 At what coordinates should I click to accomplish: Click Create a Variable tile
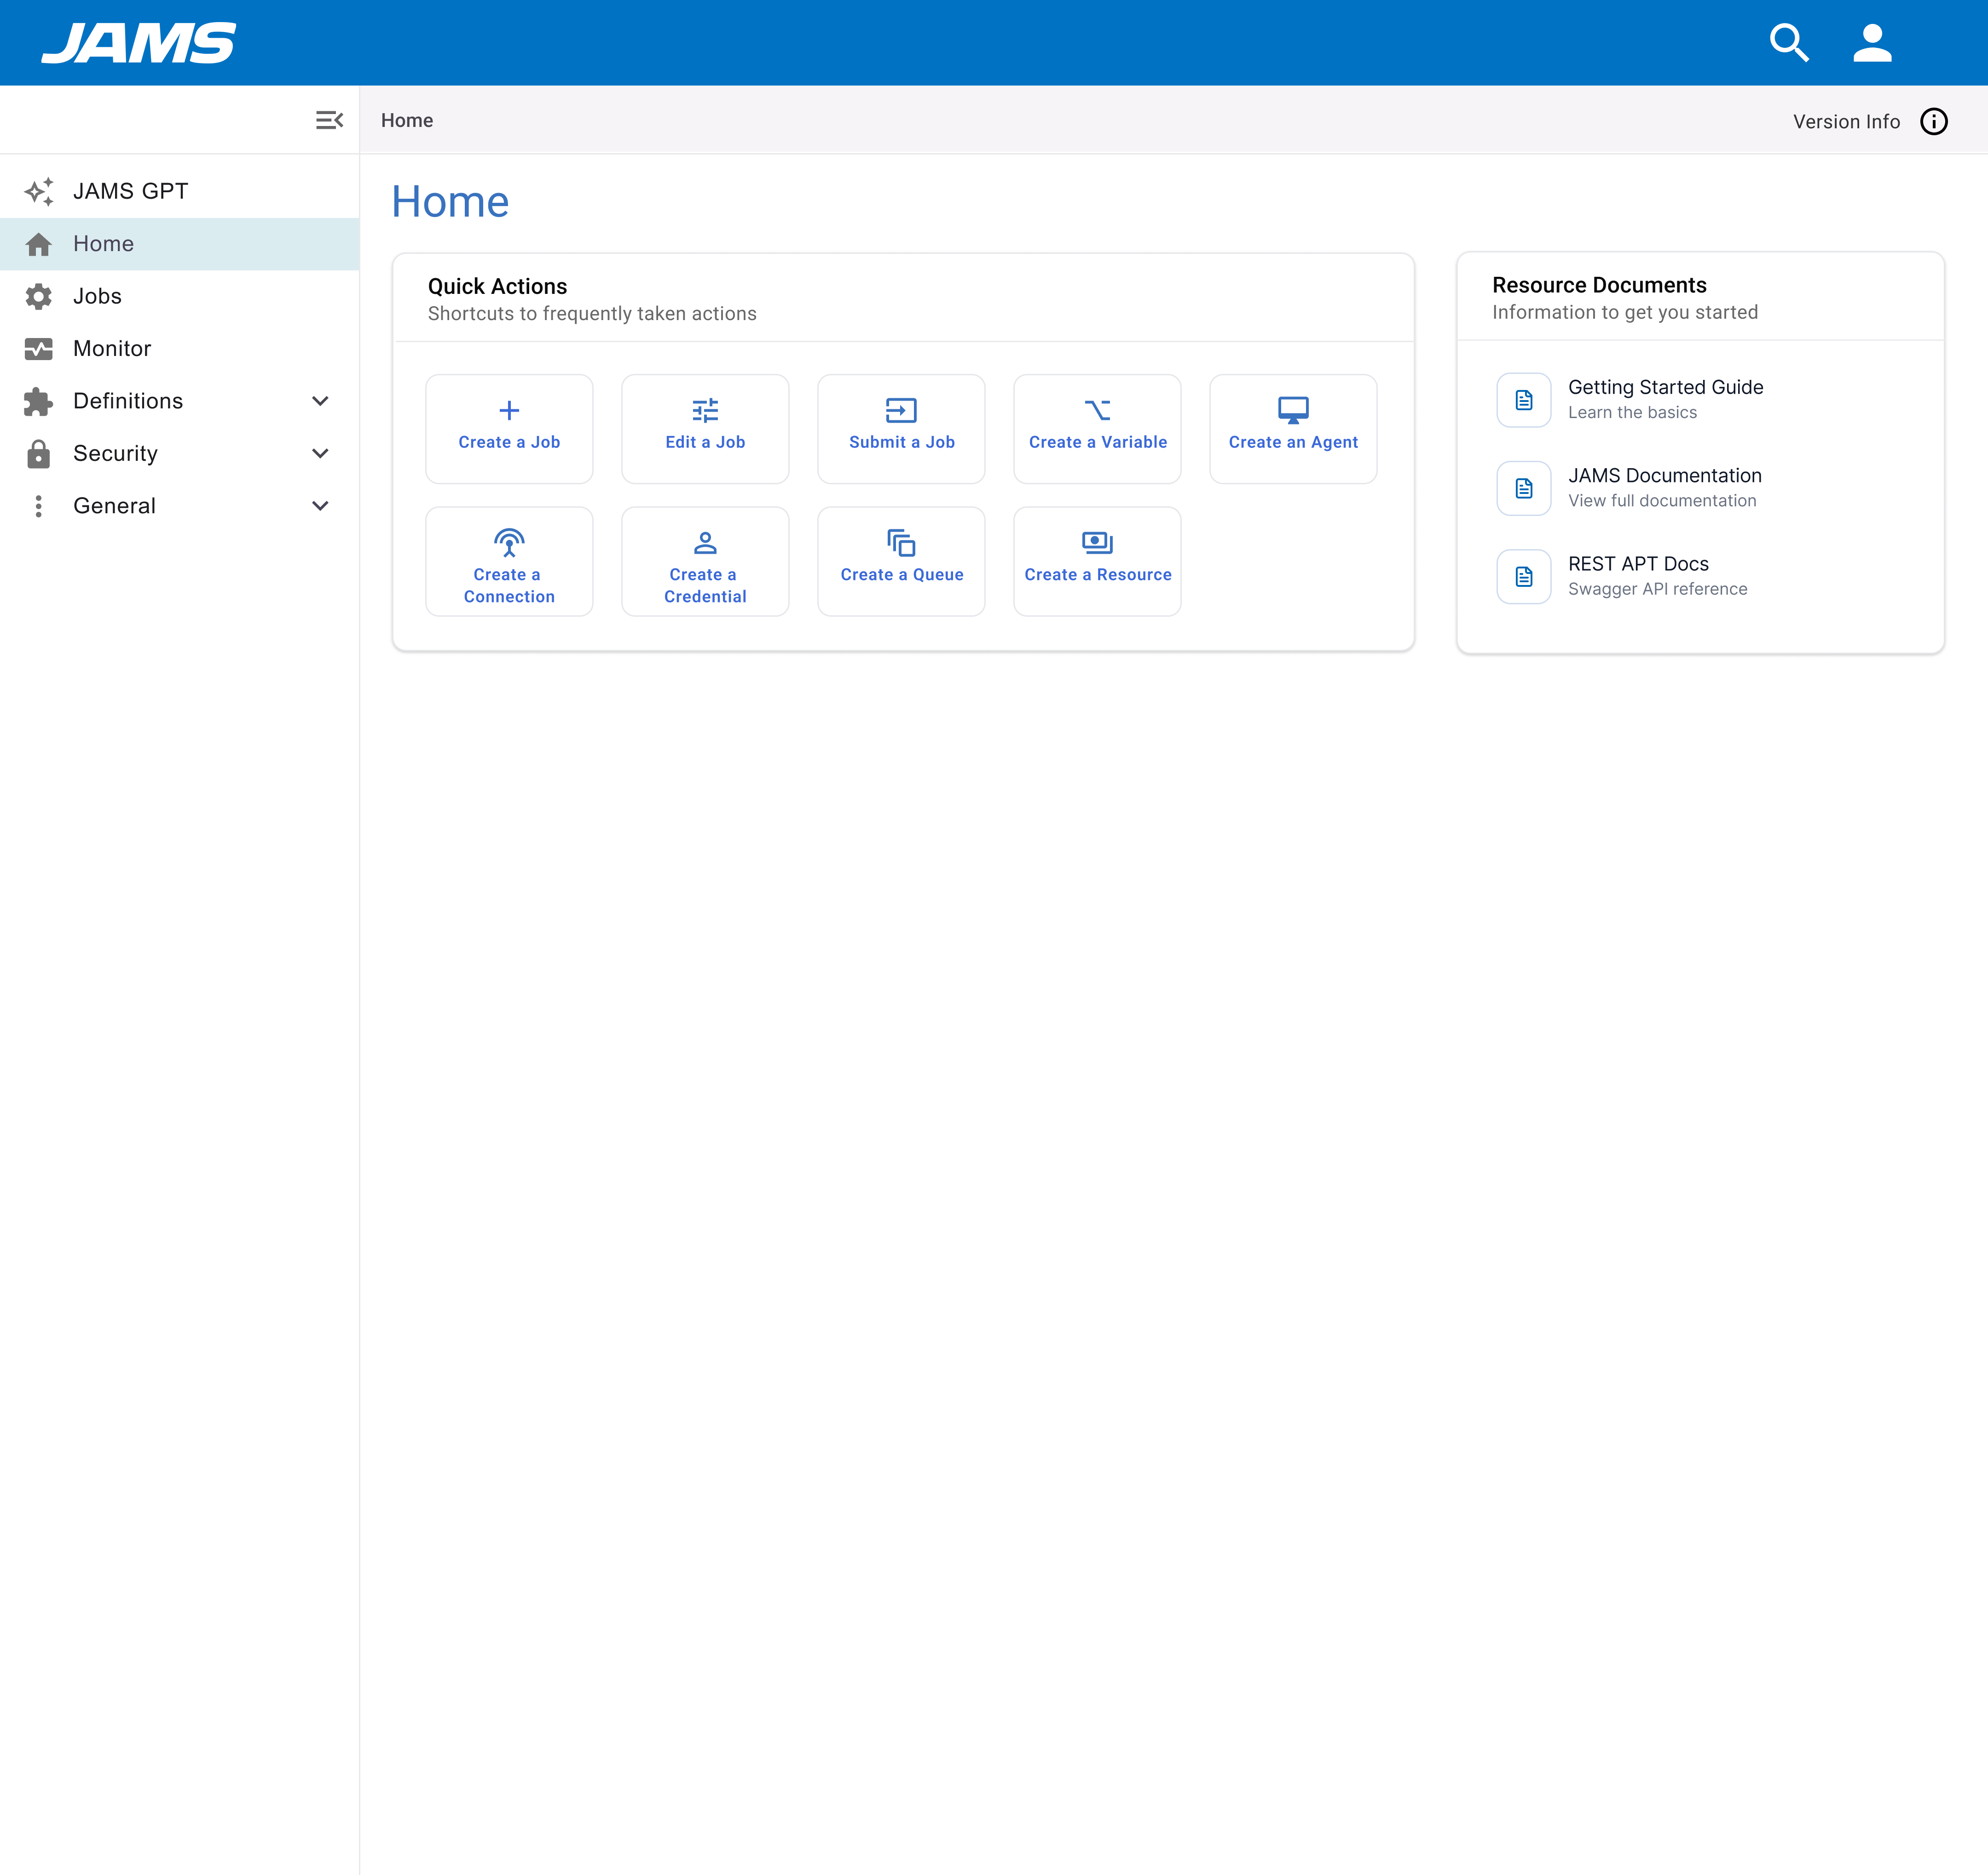click(x=1097, y=428)
